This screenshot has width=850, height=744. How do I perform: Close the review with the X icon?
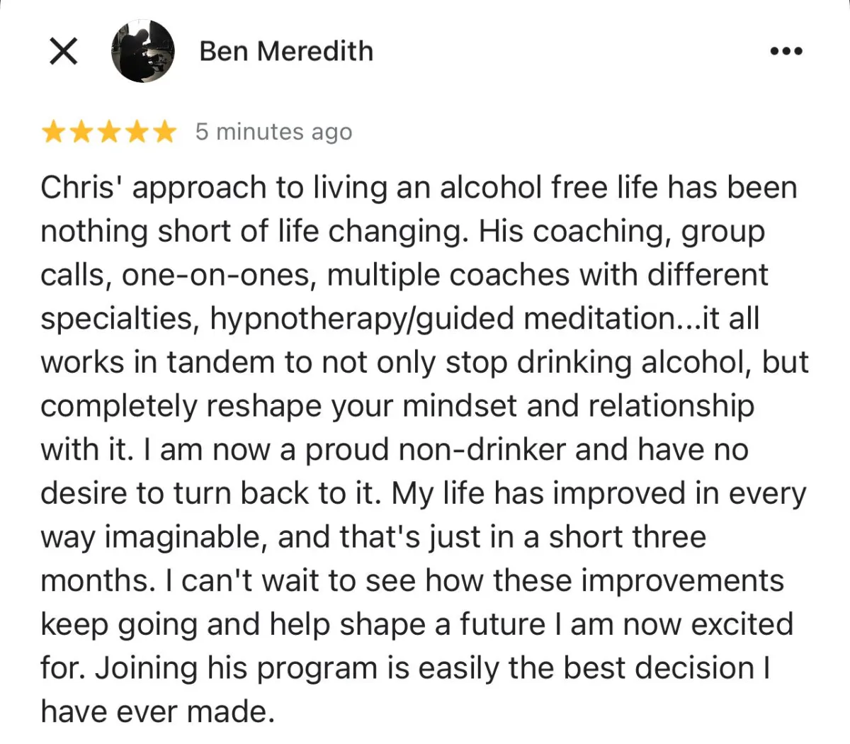pos(64,51)
